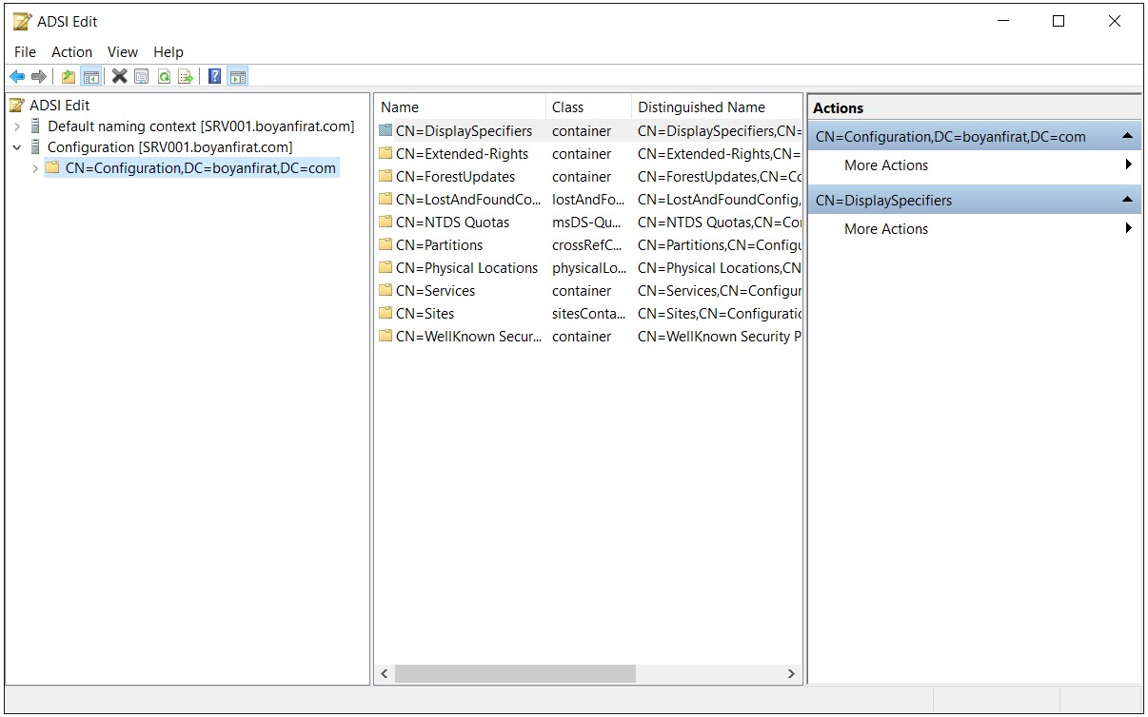Click the Delete X toolbar icon
This screenshot has width=1148, height=717.
click(x=119, y=77)
